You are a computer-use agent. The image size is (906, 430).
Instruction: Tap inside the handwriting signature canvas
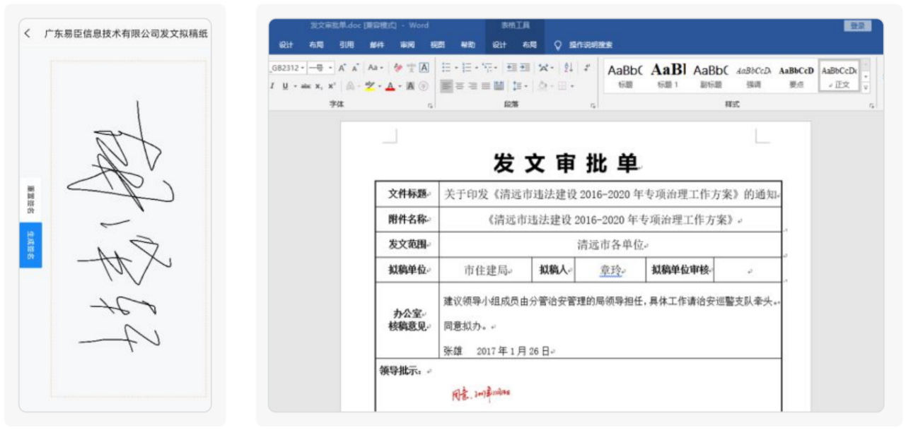129,229
